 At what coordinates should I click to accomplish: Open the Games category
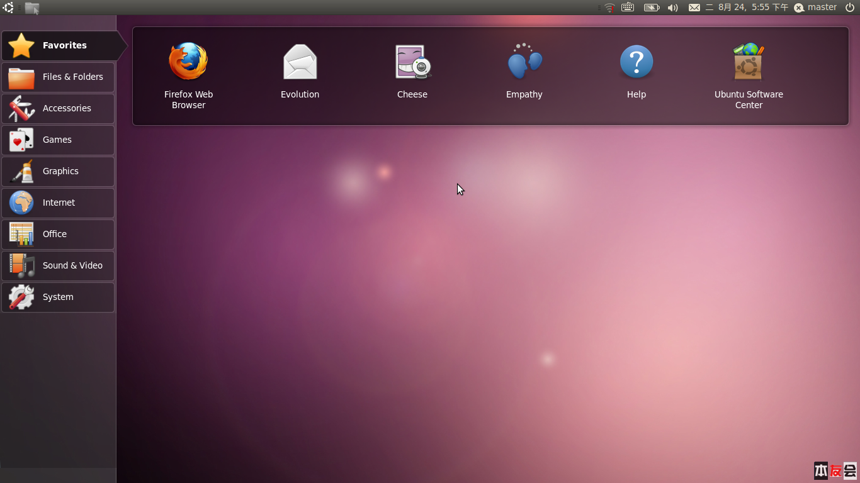(x=58, y=140)
